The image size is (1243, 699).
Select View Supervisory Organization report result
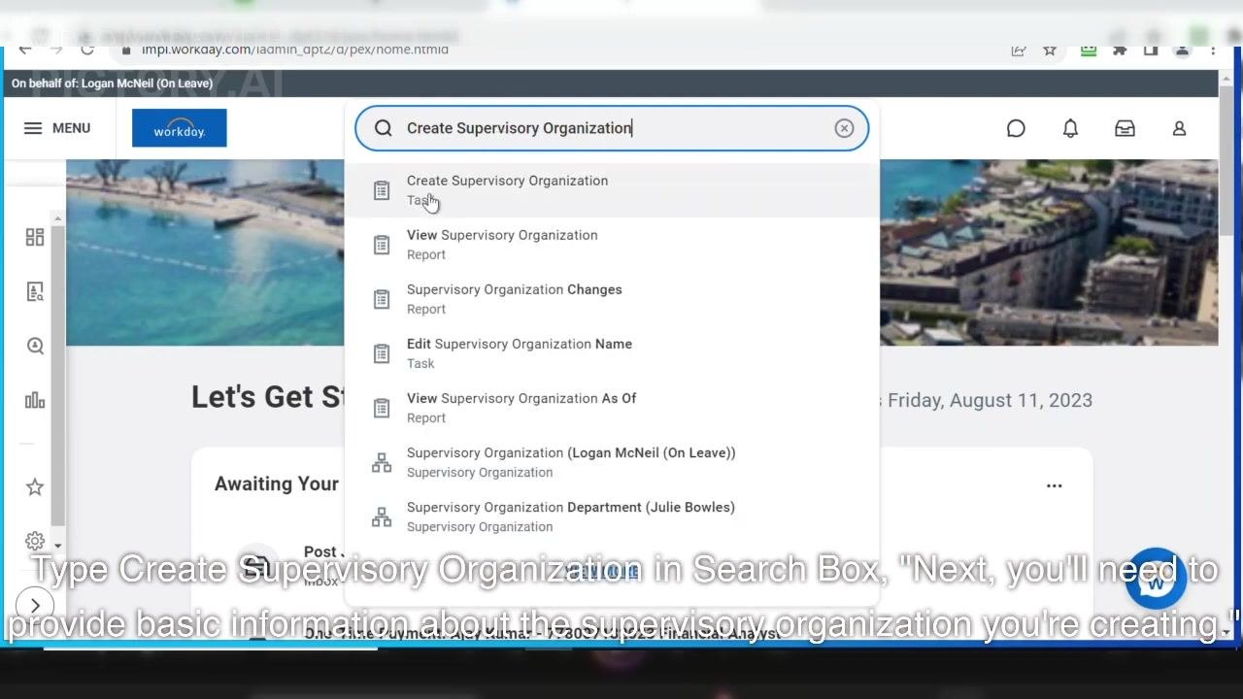[x=612, y=245]
